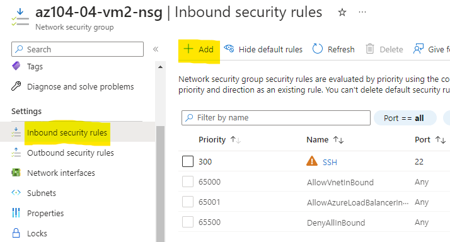Open the SSH rule link
The image size is (450, 242).
(330, 162)
